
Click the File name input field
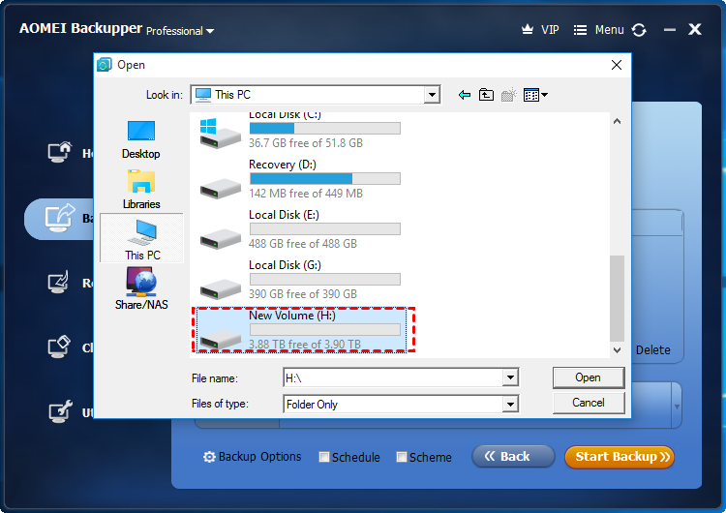(393, 377)
